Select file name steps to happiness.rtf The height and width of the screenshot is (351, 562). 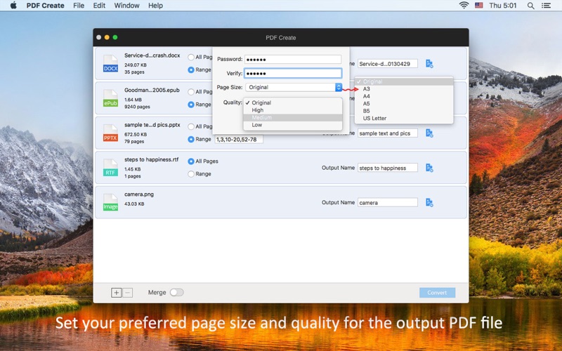click(151, 160)
